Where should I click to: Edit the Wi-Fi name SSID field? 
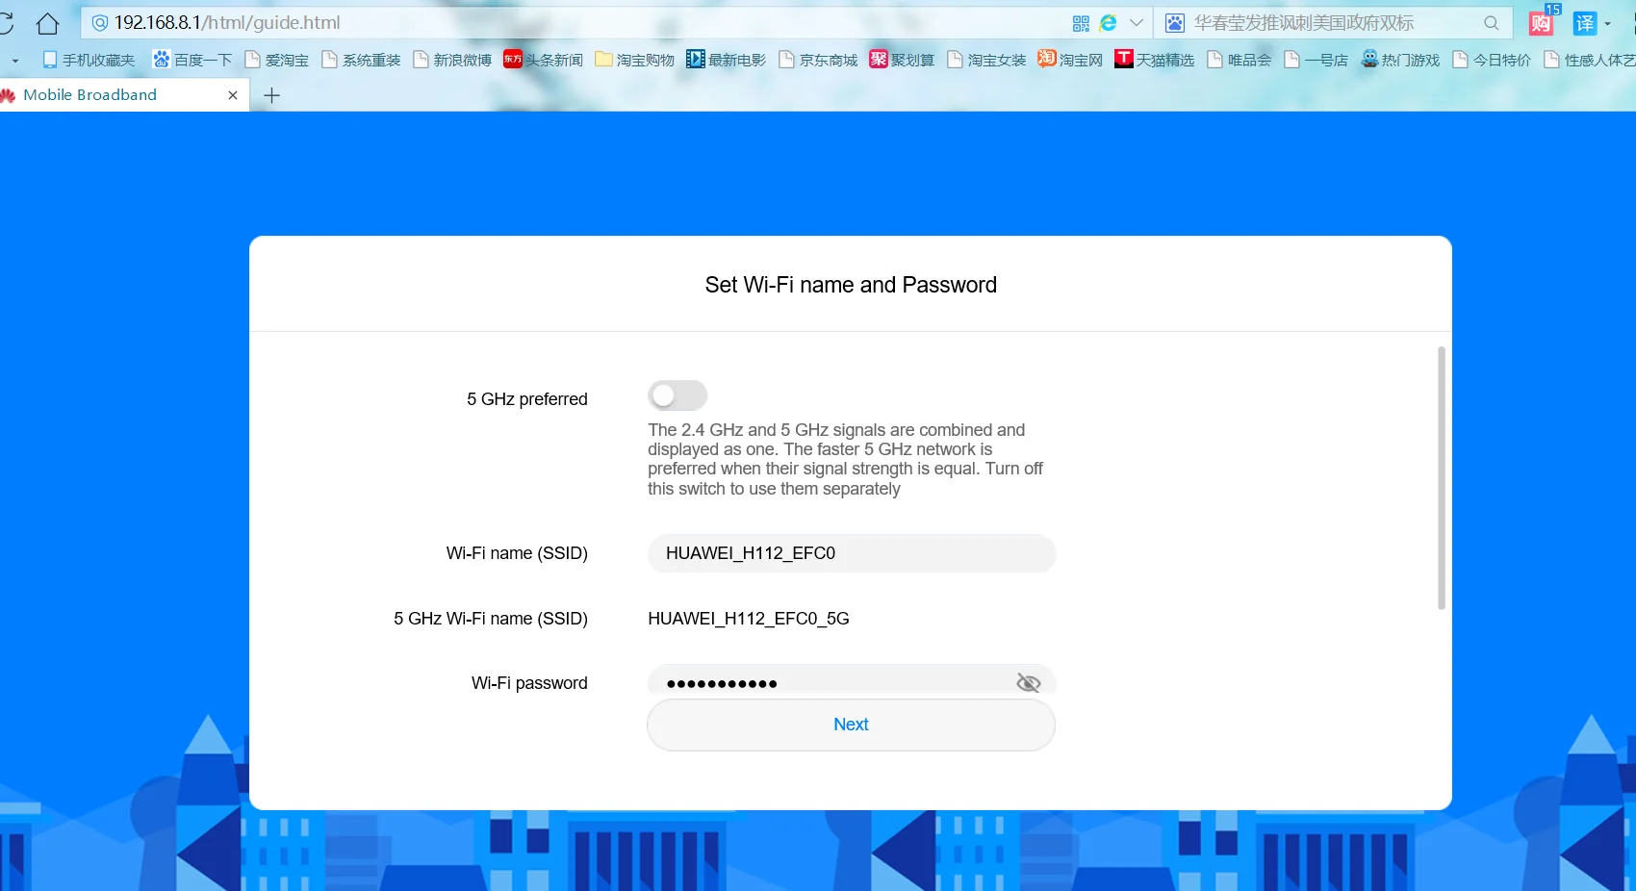(852, 553)
